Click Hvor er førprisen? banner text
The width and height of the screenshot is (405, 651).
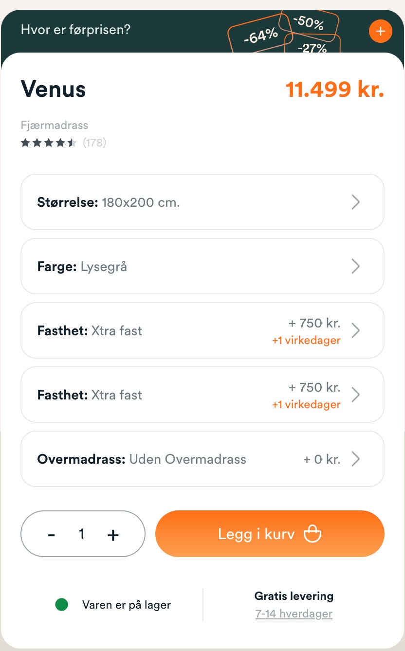[75, 30]
